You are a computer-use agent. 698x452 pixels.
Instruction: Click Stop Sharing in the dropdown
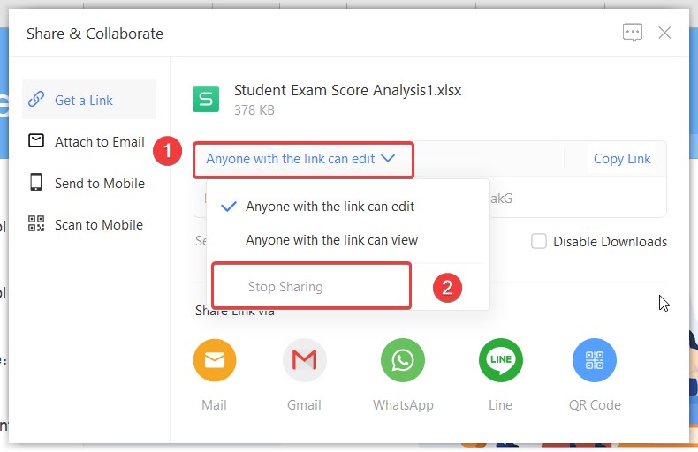point(285,287)
